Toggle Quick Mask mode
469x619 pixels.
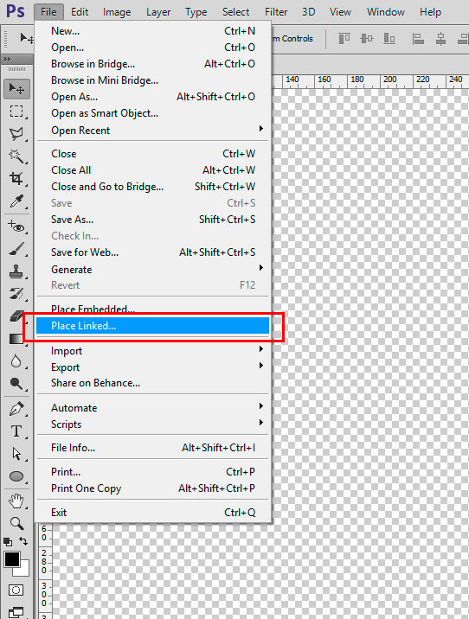tap(16, 590)
